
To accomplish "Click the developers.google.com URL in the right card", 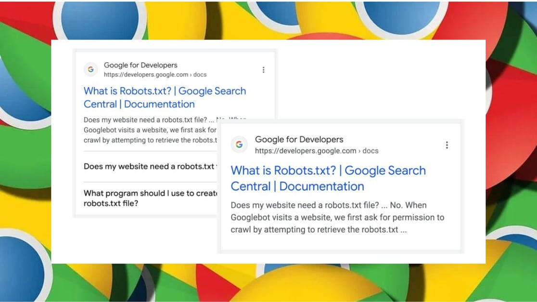I will pyautogui.click(x=306, y=151).
